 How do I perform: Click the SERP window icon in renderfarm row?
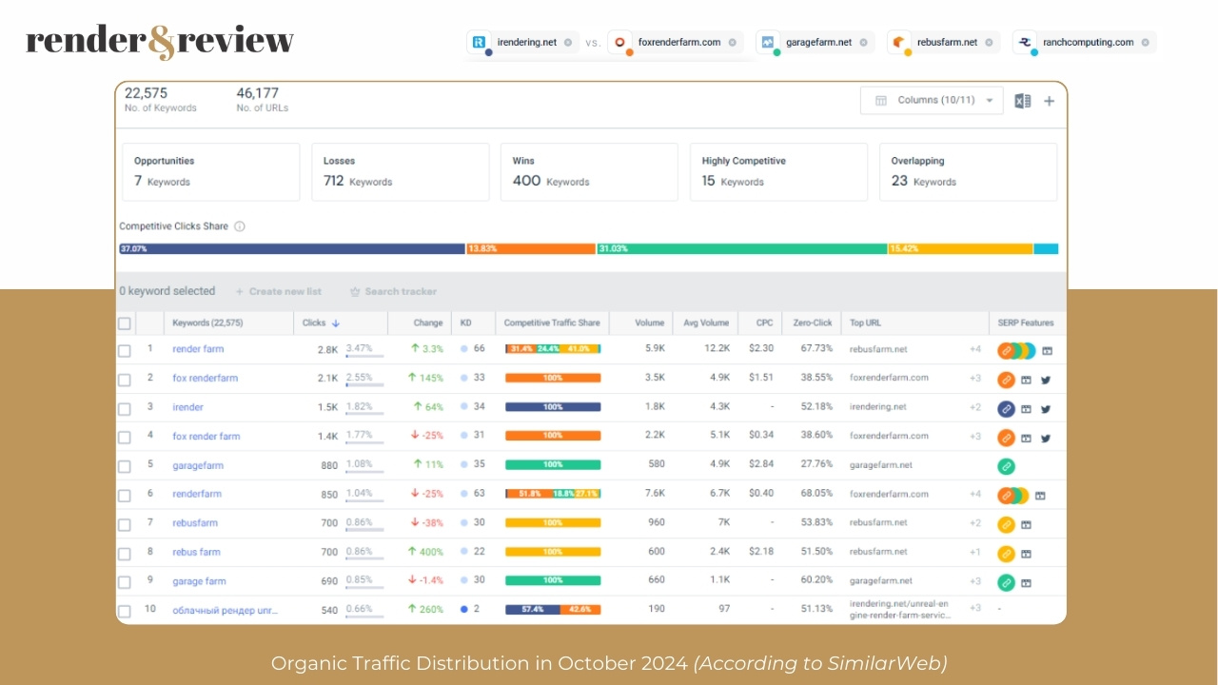point(1040,495)
